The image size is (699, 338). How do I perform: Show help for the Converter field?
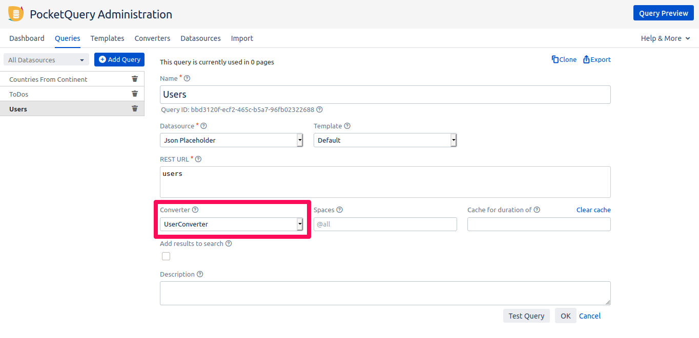click(x=195, y=210)
